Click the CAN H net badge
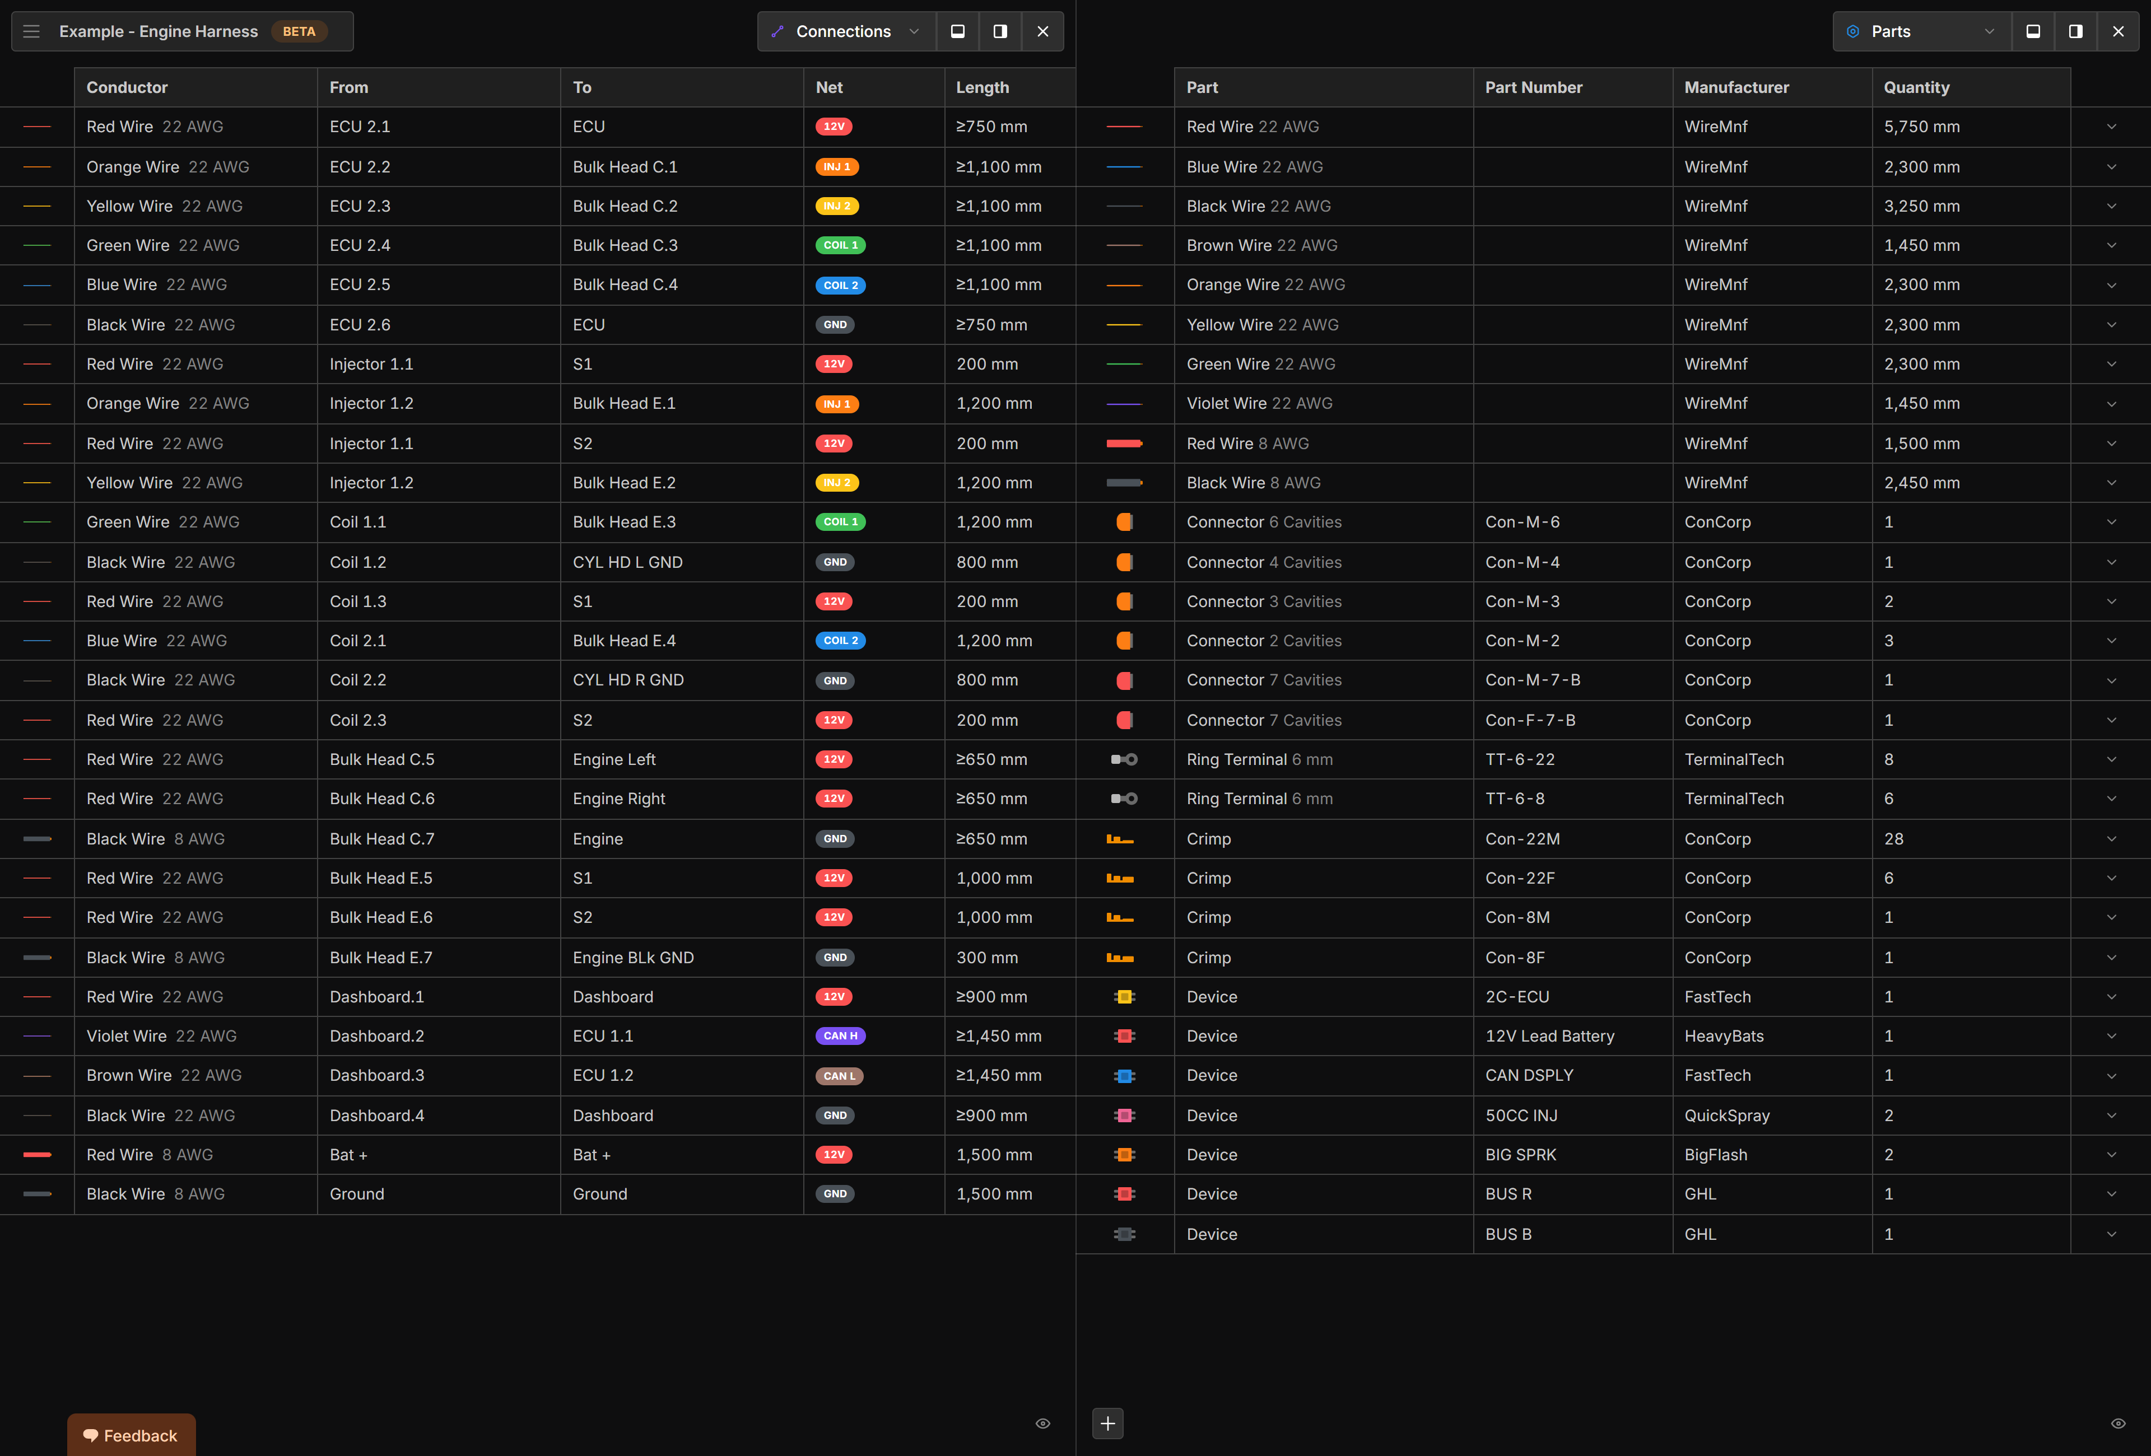The height and width of the screenshot is (1456, 2151). click(840, 1036)
